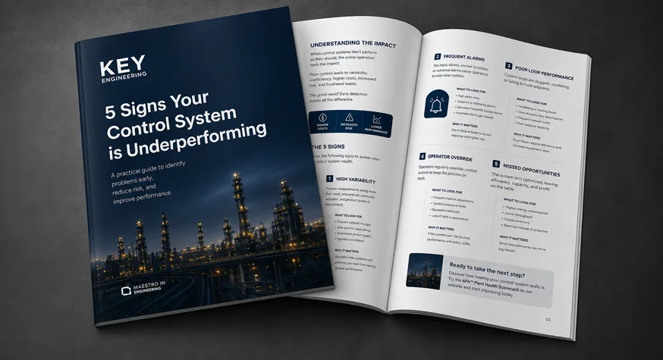Click "Poor control leads to variability" paragraph
This screenshot has width=663, height=360.
(342, 79)
